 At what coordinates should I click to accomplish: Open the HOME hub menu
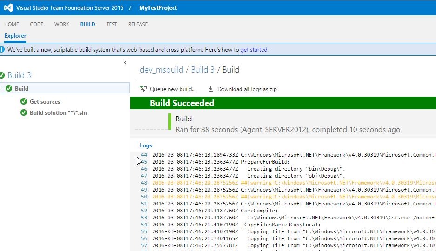(12, 24)
